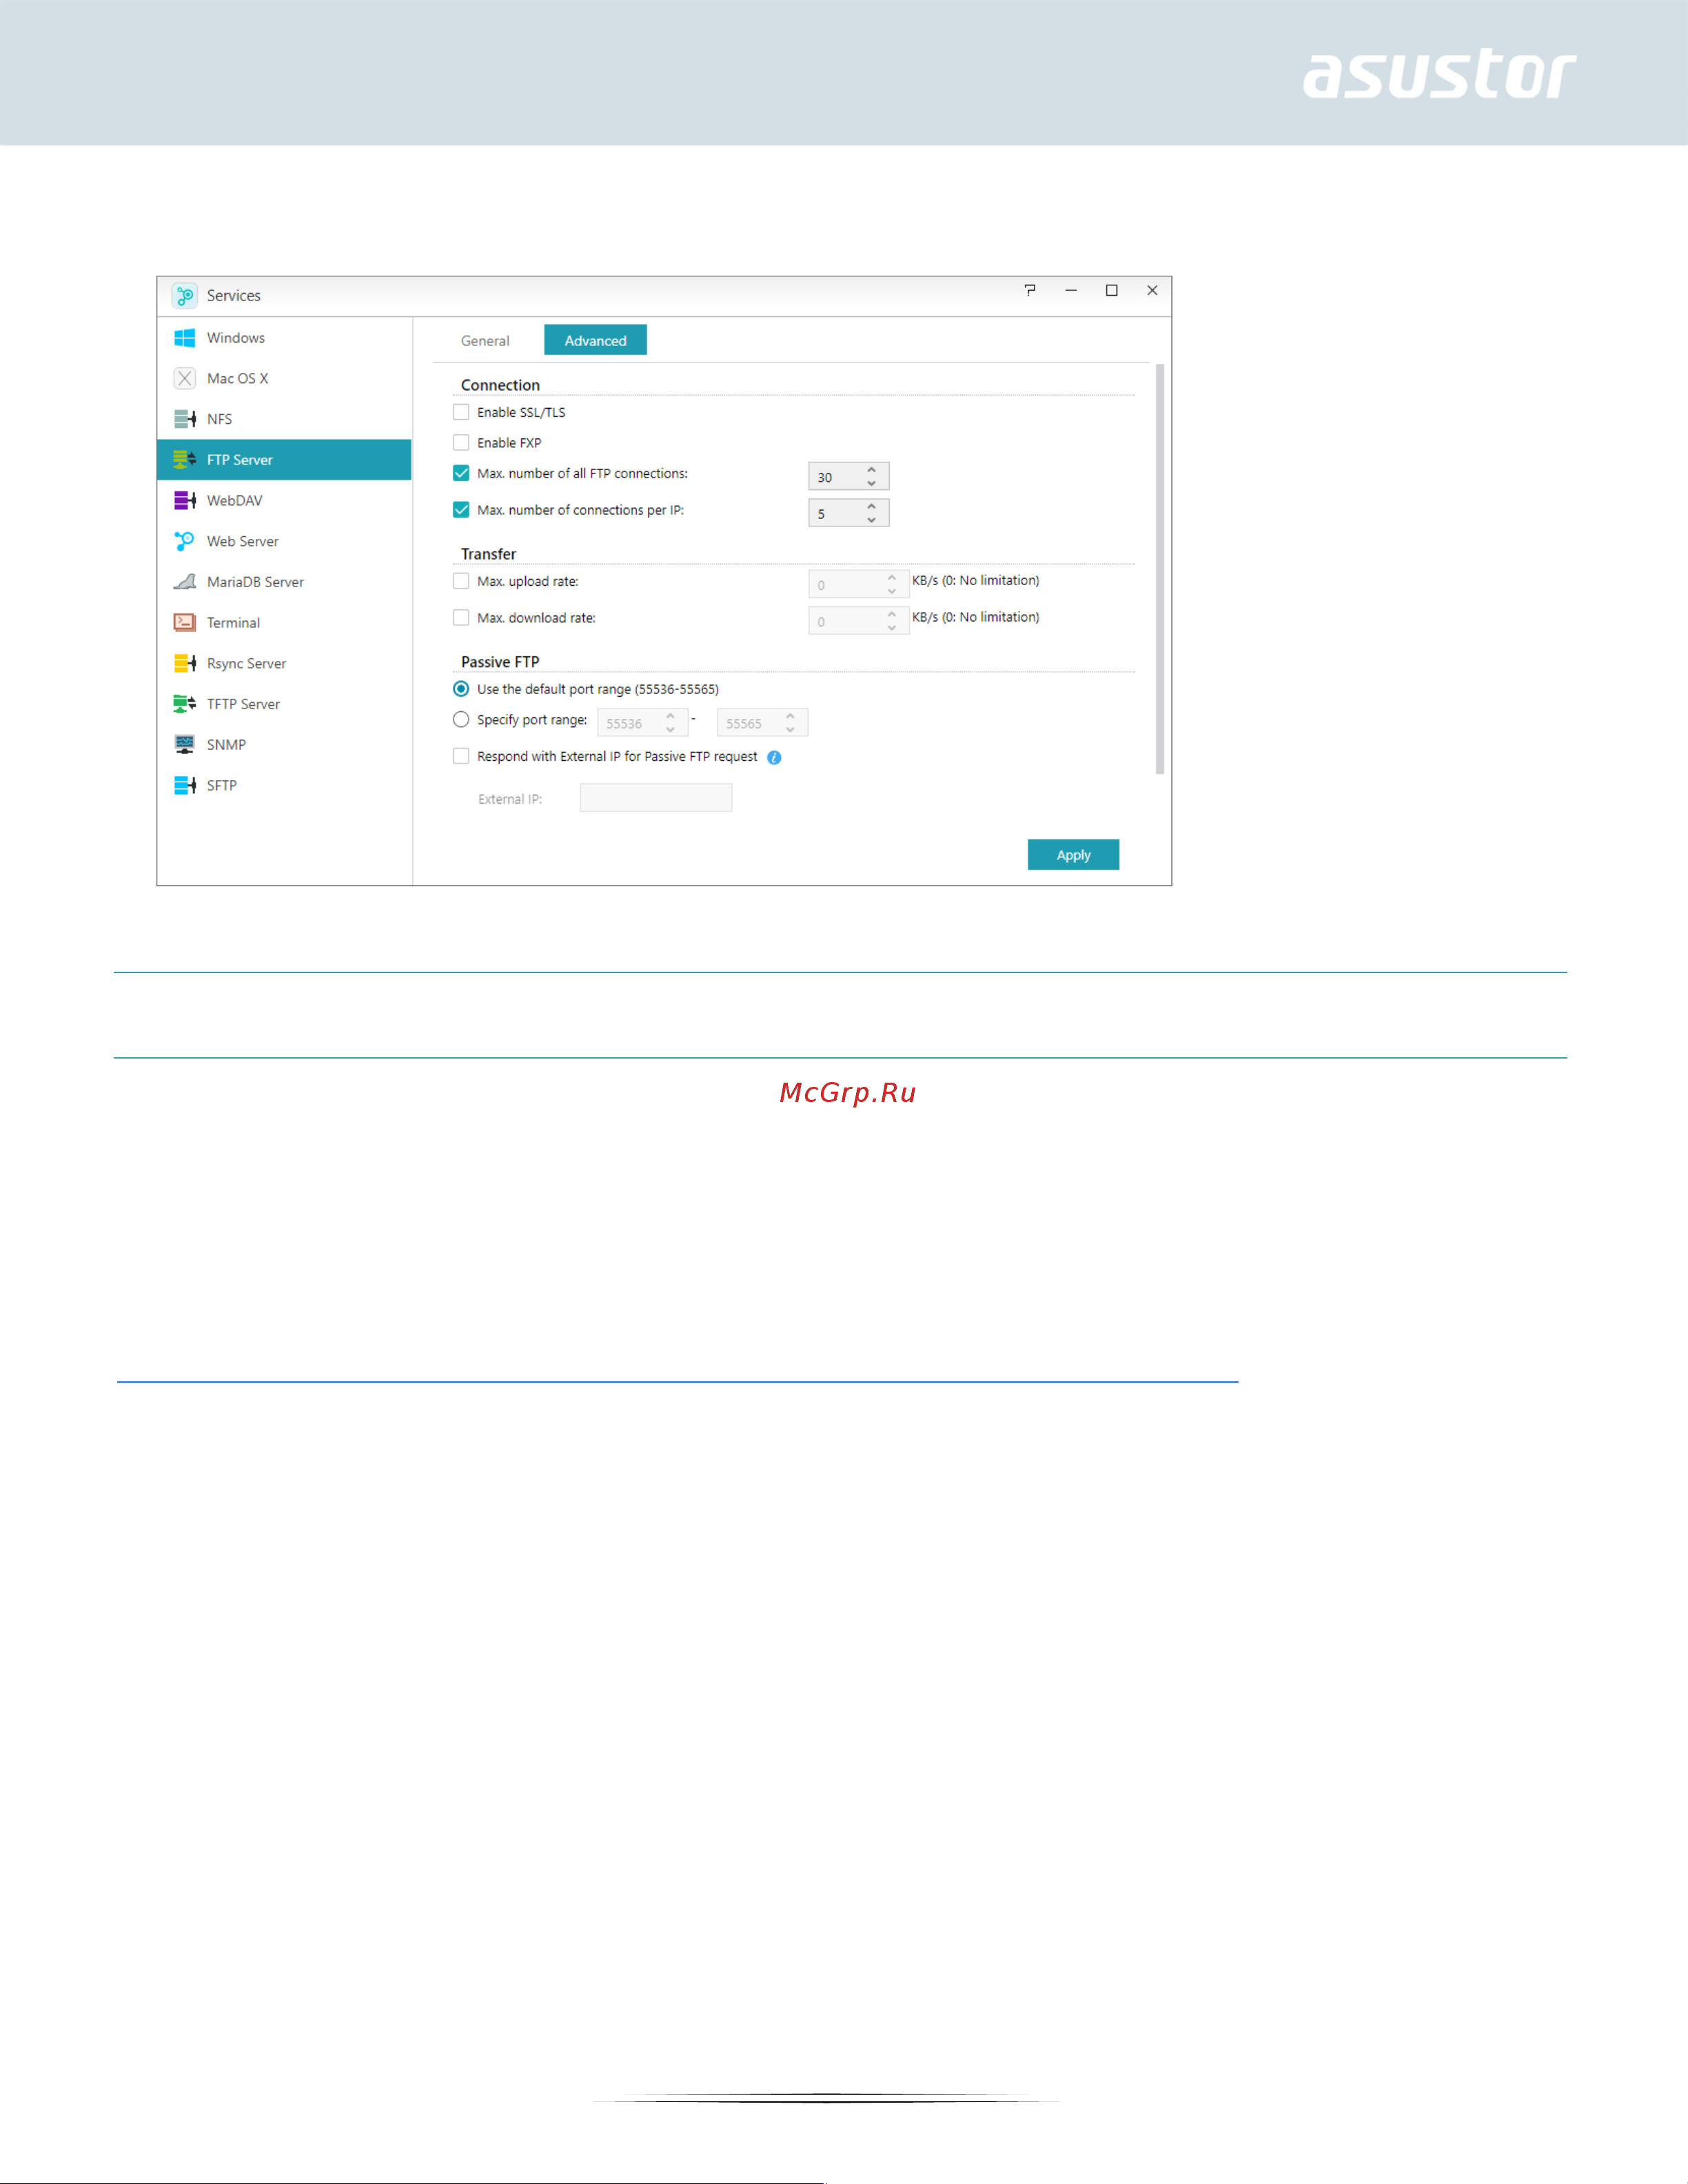
Task: Check Respond with External IP for Passive FTP
Action: pyautogui.click(x=461, y=756)
